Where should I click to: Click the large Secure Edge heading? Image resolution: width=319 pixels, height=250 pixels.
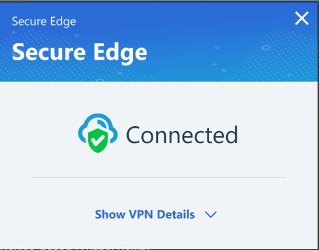[80, 54]
